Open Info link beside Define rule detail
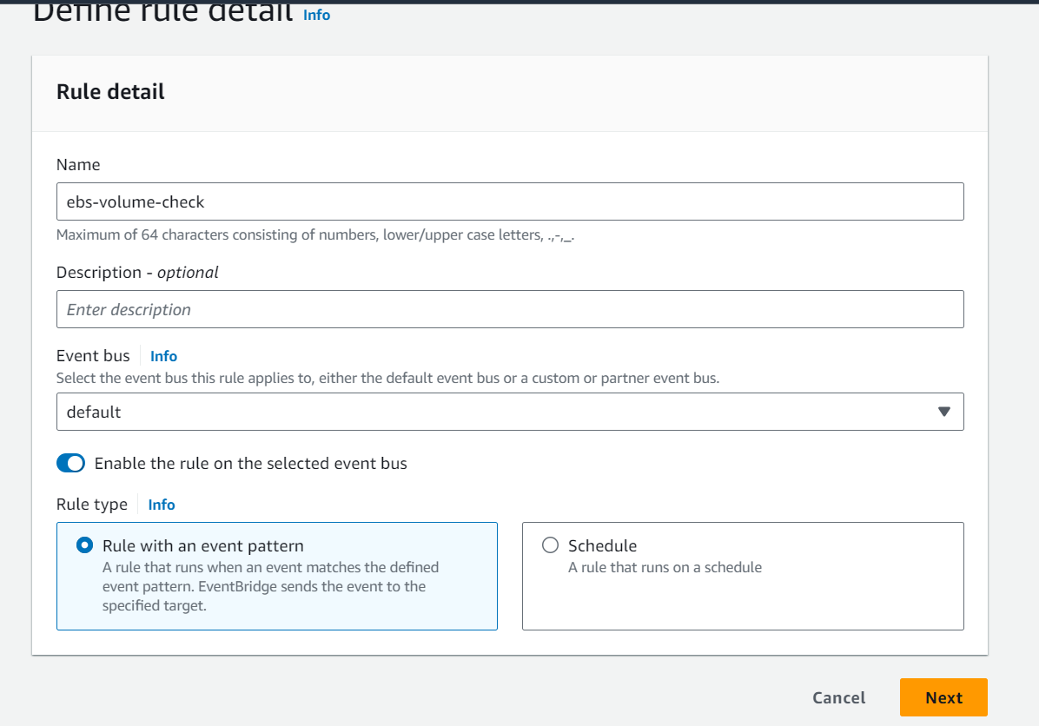This screenshot has width=1039, height=726. point(317,15)
